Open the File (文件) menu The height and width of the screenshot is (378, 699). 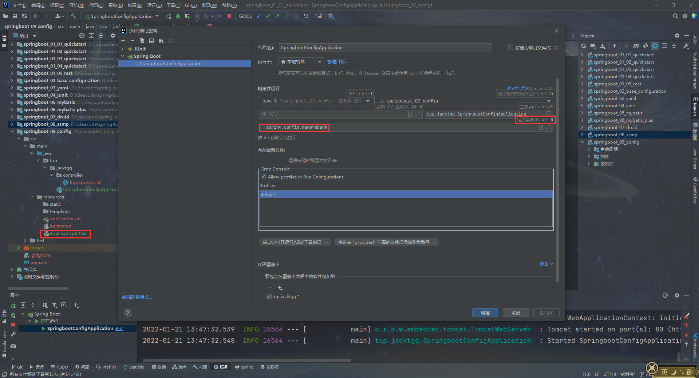19,5
